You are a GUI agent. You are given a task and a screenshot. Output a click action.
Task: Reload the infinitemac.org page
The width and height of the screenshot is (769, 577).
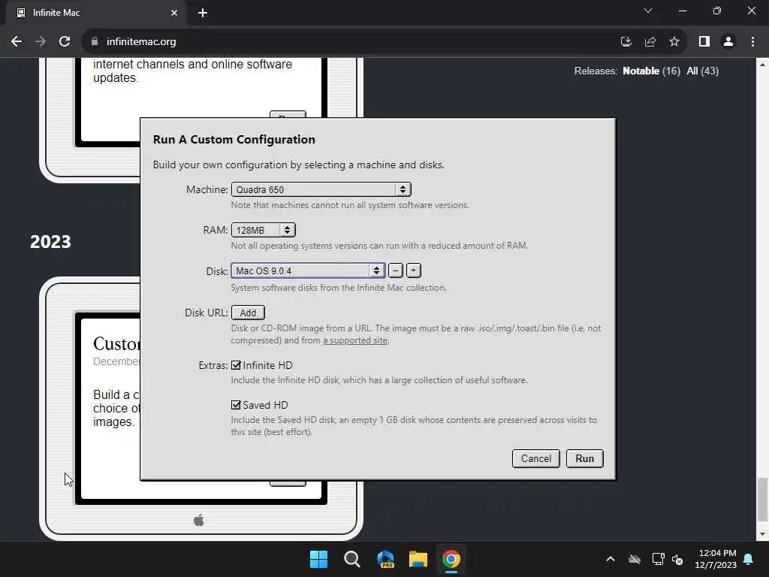65,42
